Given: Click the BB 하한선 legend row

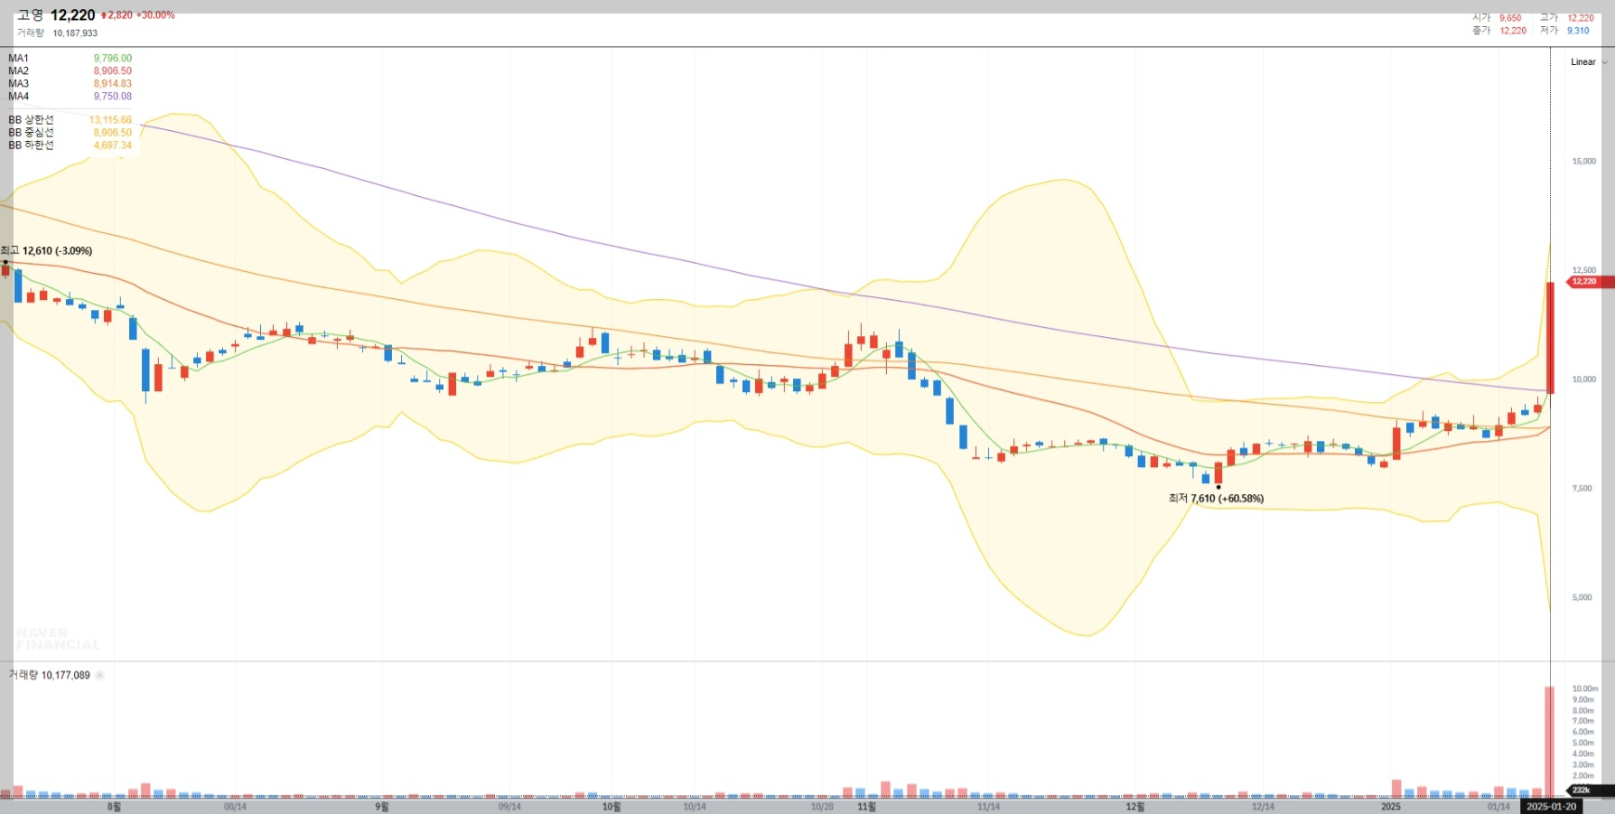Looking at the screenshot, I should pos(70,145).
